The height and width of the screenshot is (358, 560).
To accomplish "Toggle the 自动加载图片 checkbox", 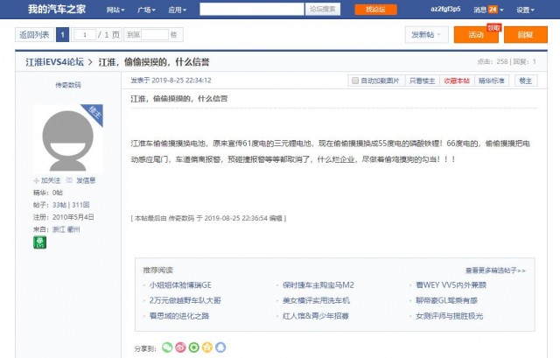I will click(355, 81).
